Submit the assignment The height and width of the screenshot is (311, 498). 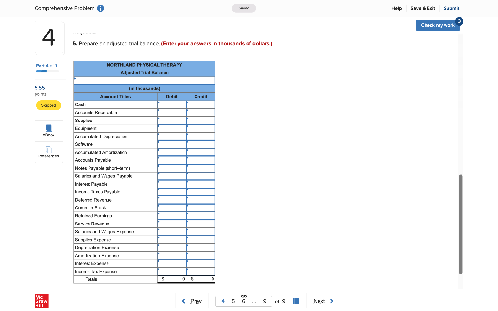point(451,8)
